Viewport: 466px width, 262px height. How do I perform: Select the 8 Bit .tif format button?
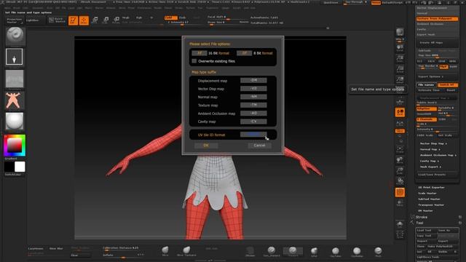[245, 53]
